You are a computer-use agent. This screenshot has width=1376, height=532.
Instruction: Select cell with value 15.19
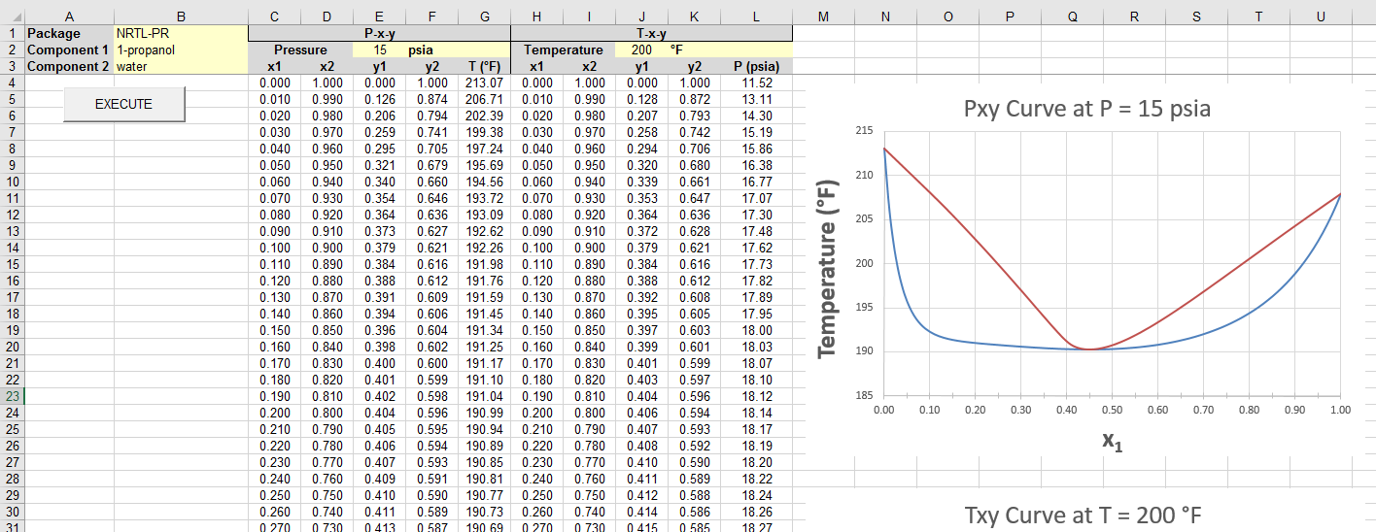click(757, 132)
